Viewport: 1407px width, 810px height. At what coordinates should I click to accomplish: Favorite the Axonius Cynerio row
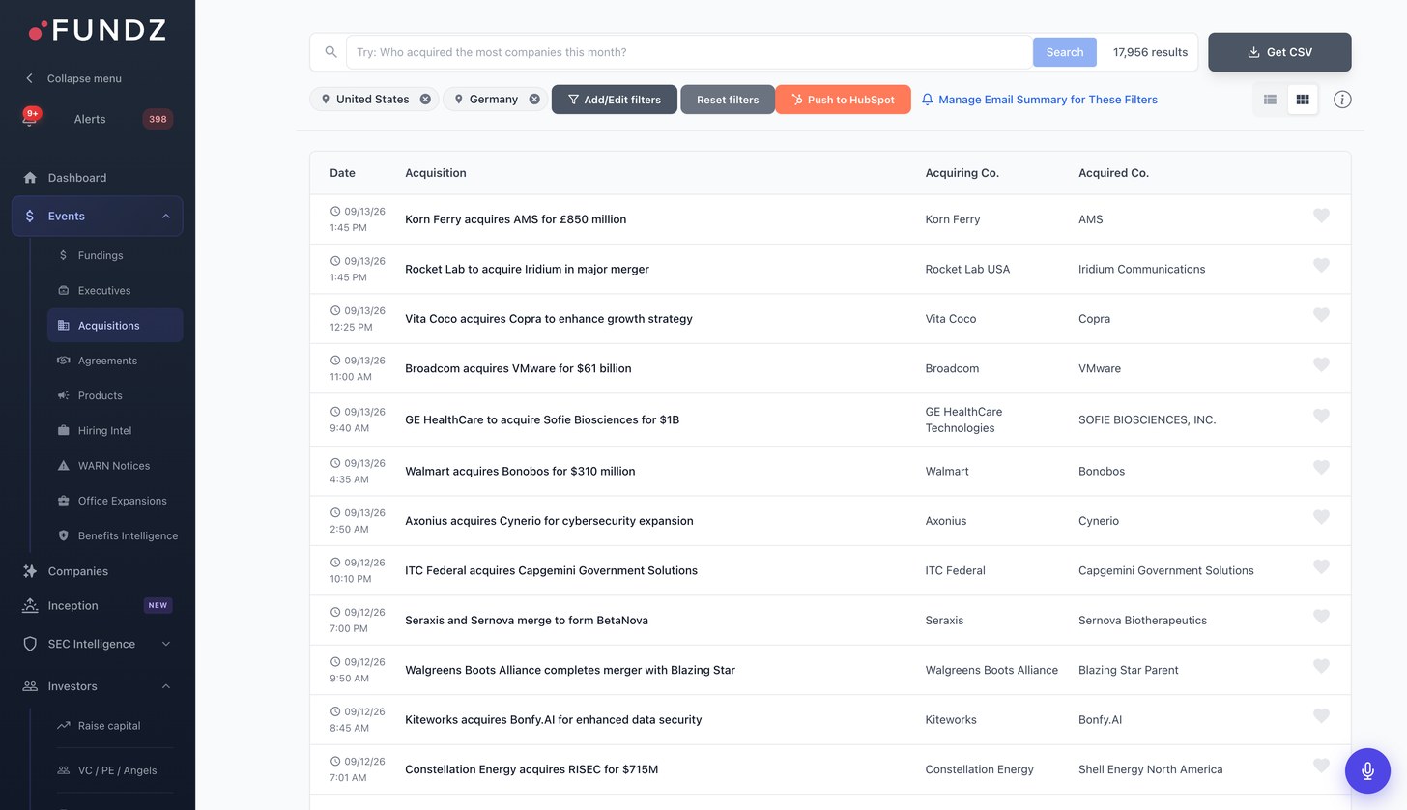point(1321,517)
